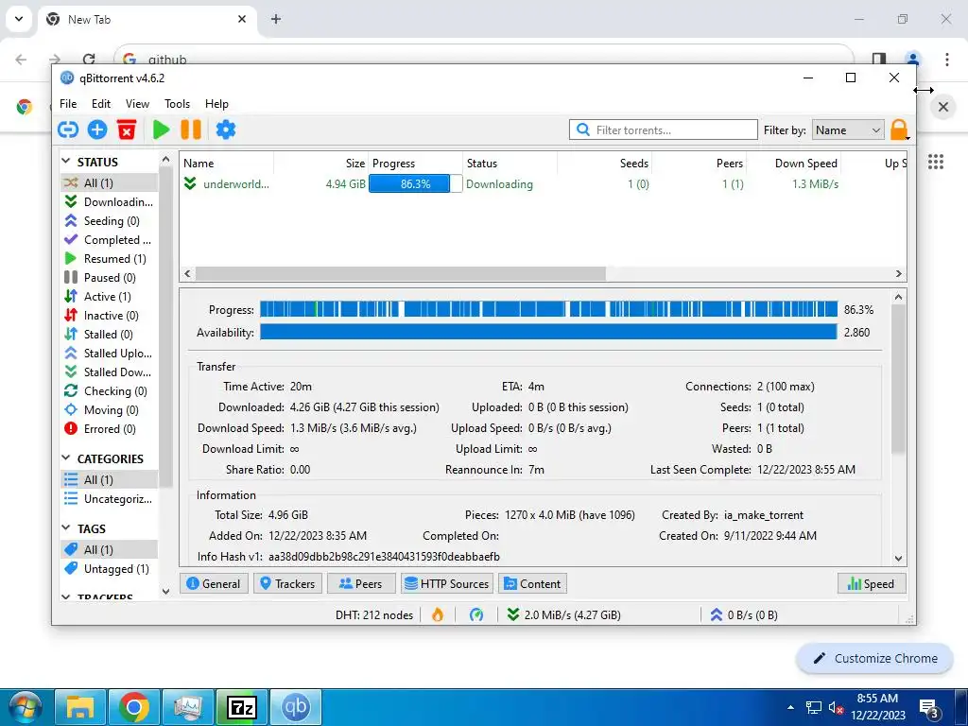This screenshot has width=968, height=726.
Task: Sort by the Name column header
Action: 227,163
